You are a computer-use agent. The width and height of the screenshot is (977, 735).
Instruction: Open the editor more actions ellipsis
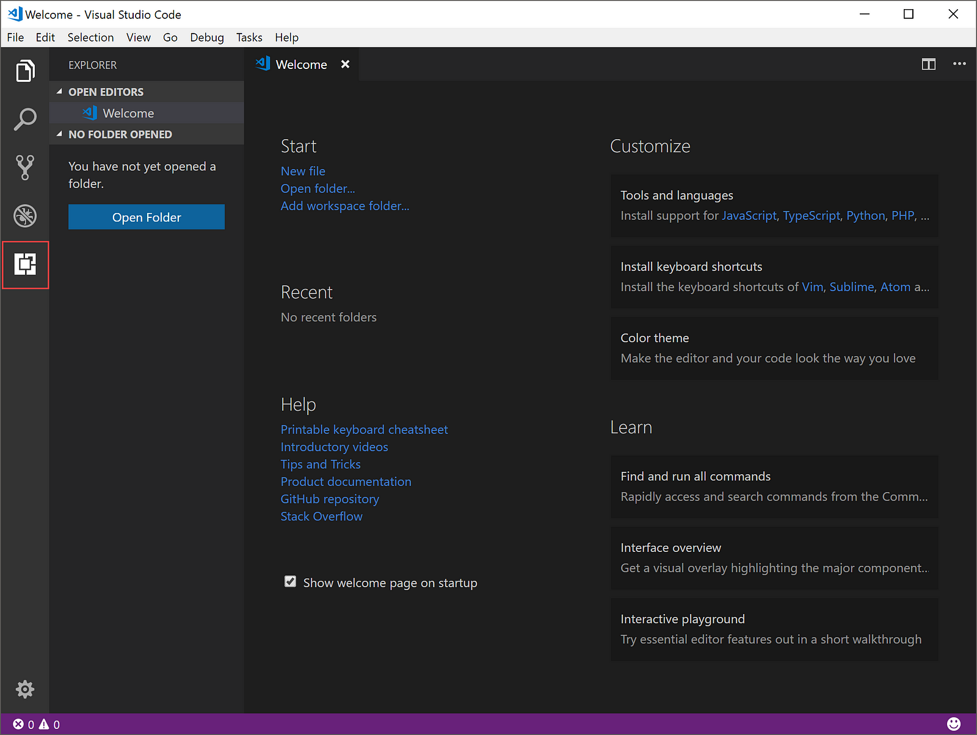coord(959,63)
